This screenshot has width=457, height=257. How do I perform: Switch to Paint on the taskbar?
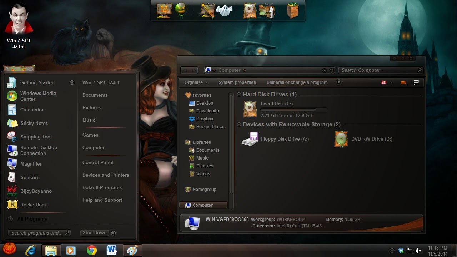click(x=132, y=250)
